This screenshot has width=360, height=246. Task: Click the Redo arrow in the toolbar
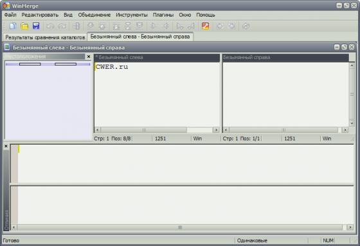coord(62,26)
